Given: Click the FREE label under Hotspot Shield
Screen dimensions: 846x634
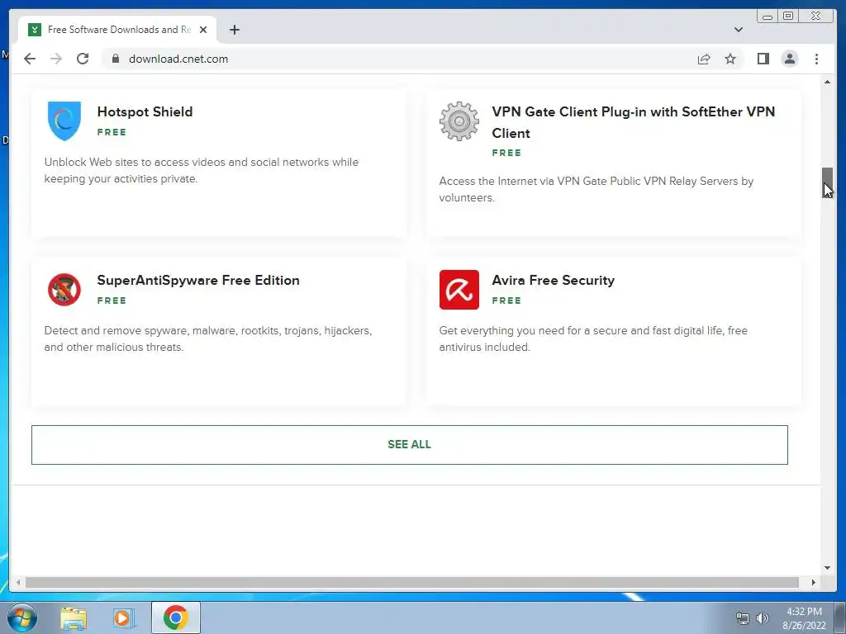Looking at the screenshot, I should tap(112, 132).
